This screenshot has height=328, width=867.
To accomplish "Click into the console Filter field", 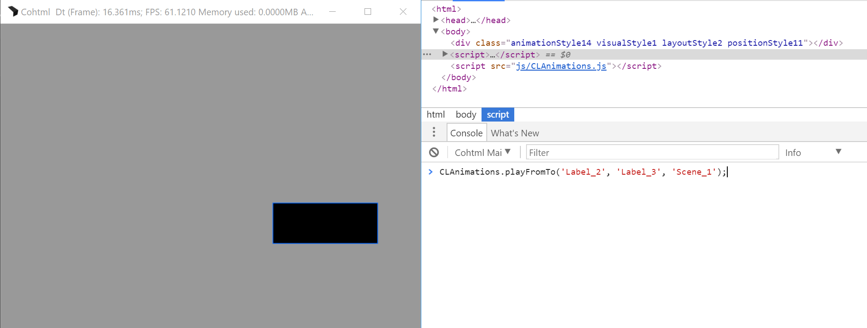I will (652, 152).
